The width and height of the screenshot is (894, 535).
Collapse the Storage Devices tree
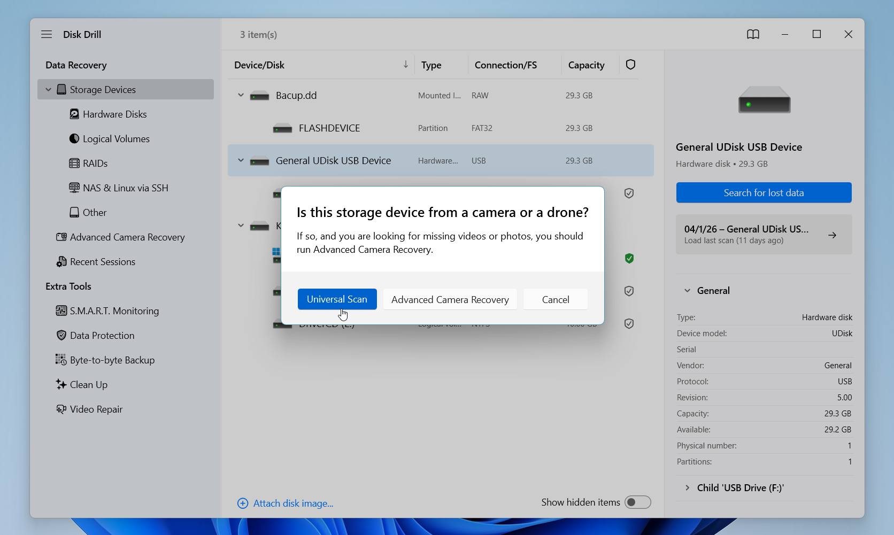(x=49, y=89)
